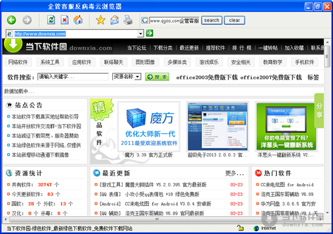Click the horizontal scrollbar thumb

(157, 219)
